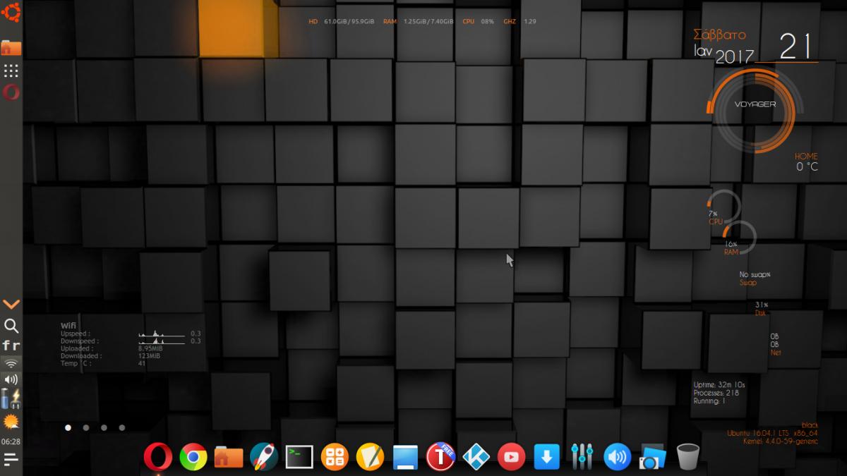Open the blue download app in dock
The width and height of the screenshot is (847, 476).
pos(546,457)
